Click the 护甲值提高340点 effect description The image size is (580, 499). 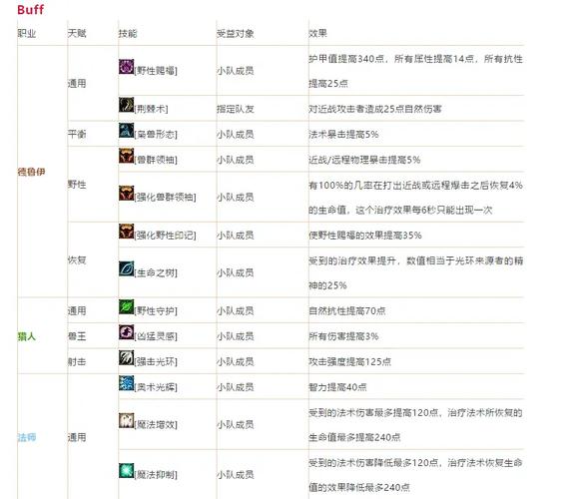click(415, 71)
